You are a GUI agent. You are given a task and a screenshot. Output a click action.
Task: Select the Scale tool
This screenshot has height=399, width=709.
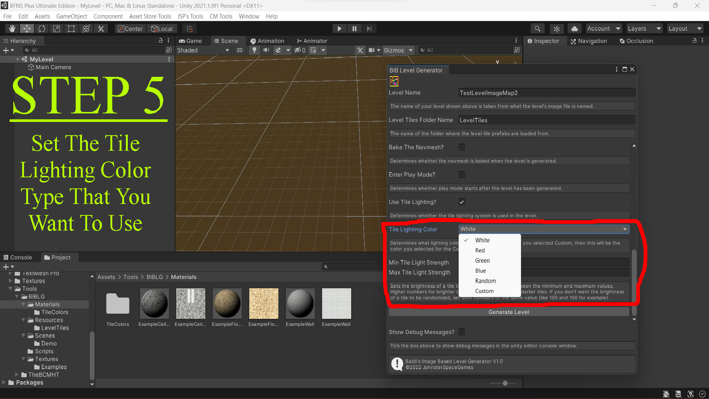(x=56, y=28)
